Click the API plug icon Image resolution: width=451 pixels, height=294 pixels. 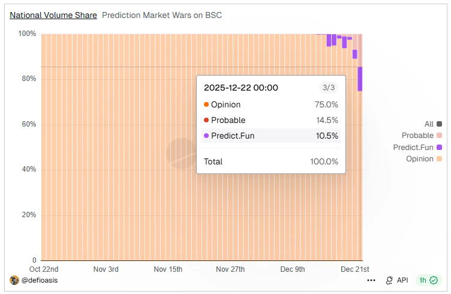[x=389, y=280]
